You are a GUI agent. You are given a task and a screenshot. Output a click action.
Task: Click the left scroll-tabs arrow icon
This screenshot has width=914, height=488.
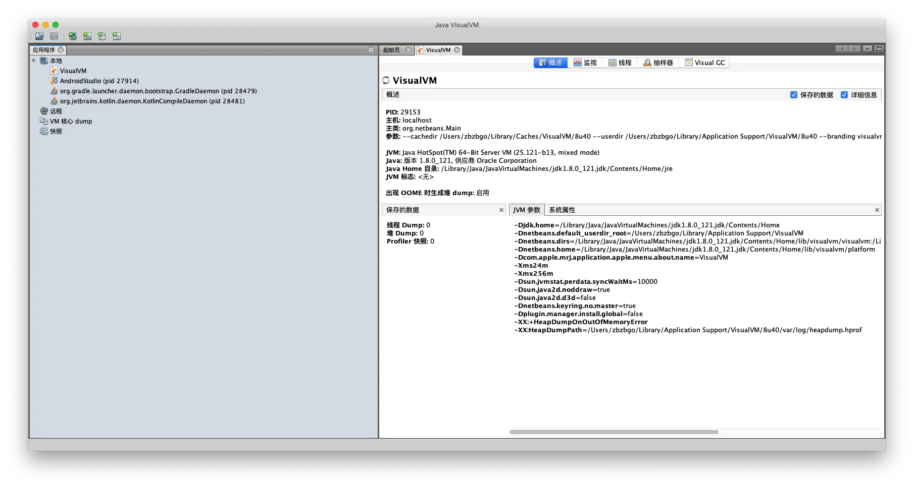tap(842, 49)
